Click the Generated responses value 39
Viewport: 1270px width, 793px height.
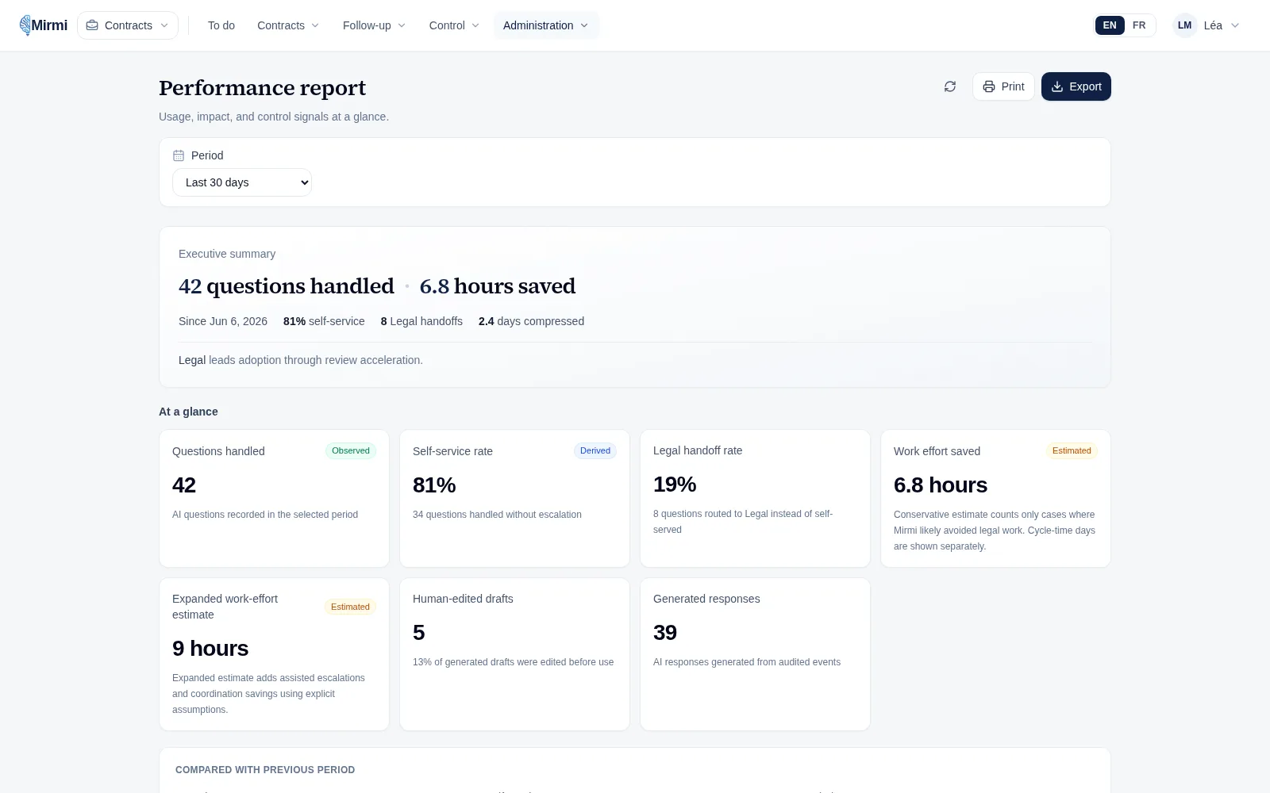(665, 632)
